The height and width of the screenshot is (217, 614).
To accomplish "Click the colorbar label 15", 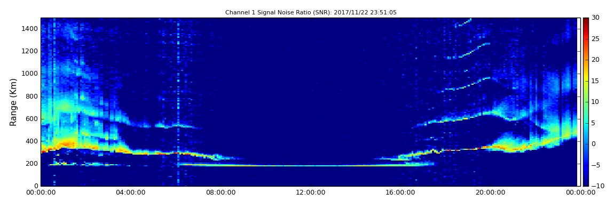I will [595, 81].
